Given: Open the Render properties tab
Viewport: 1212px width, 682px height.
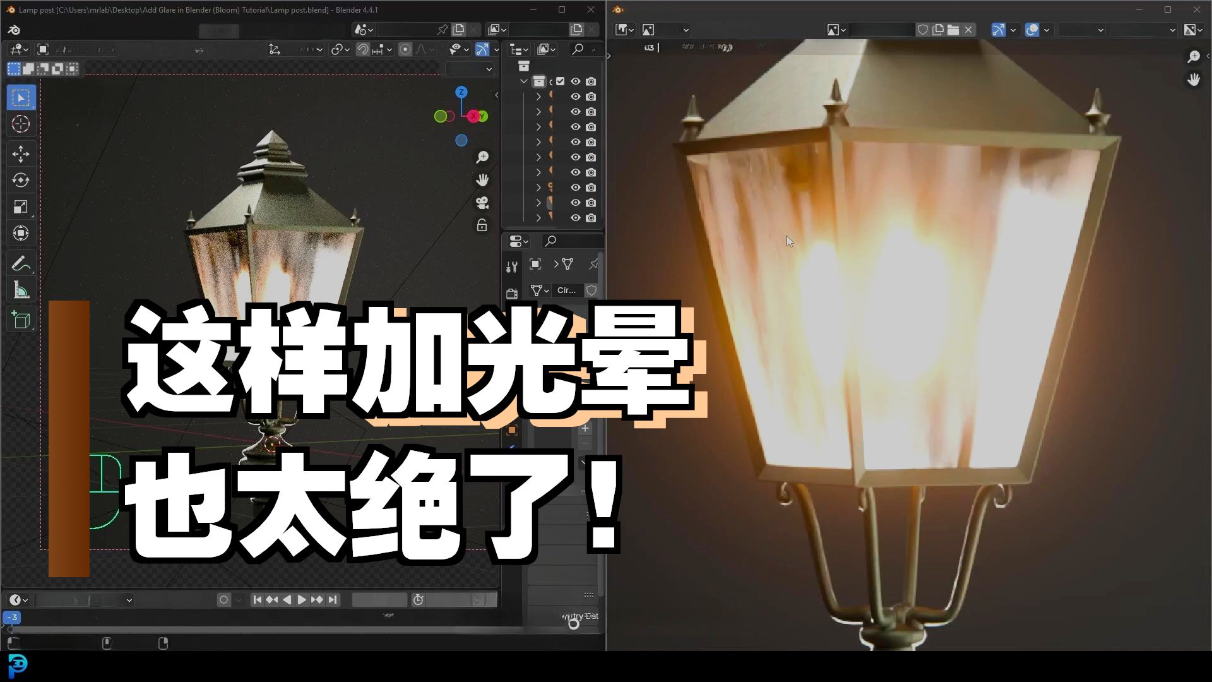Looking at the screenshot, I should [512, 292].
